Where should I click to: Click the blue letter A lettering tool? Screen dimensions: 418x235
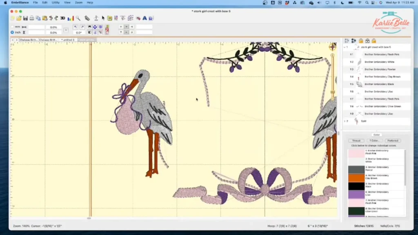coord(145,18)
